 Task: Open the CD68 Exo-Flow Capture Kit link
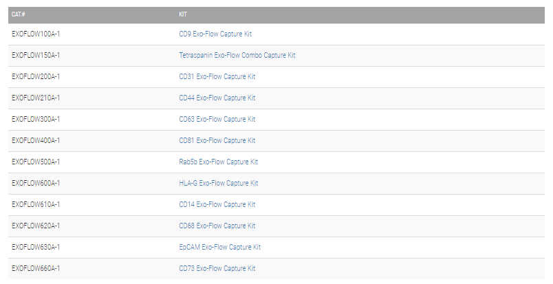coord(217,226)
